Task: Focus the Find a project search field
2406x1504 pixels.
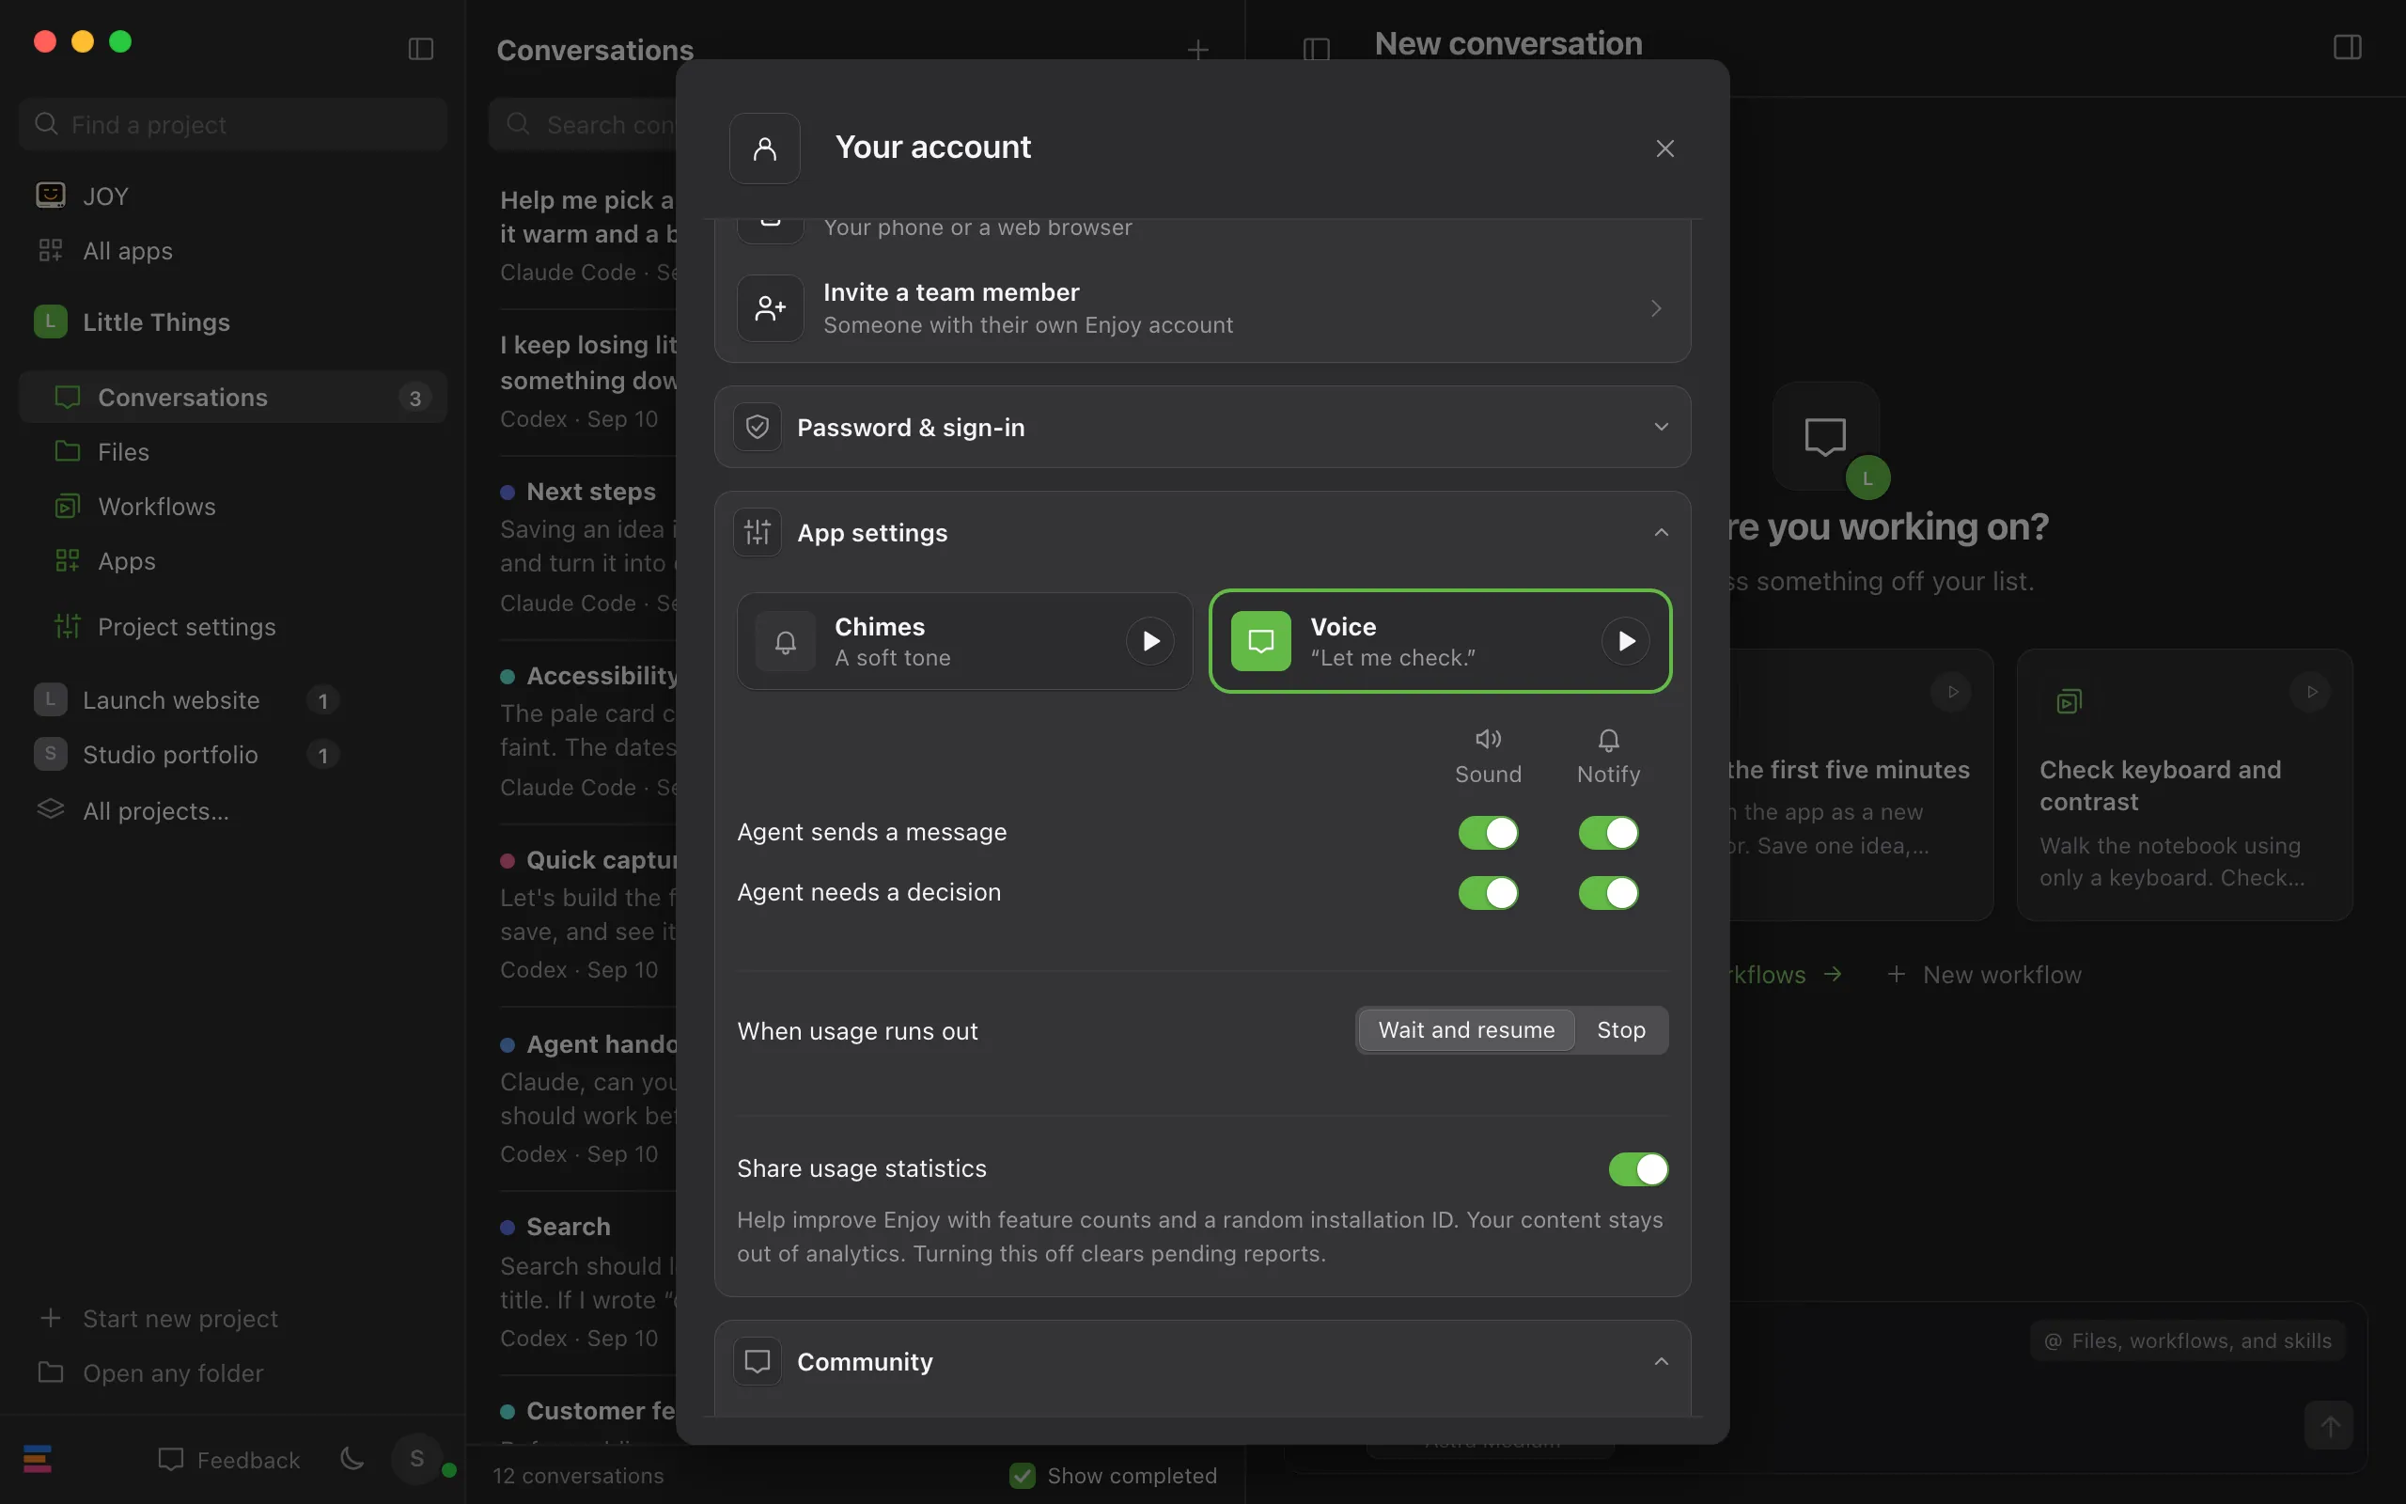Action: 233,124
